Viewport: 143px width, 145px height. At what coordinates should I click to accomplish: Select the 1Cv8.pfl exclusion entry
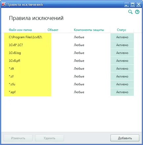click(69, 61)
